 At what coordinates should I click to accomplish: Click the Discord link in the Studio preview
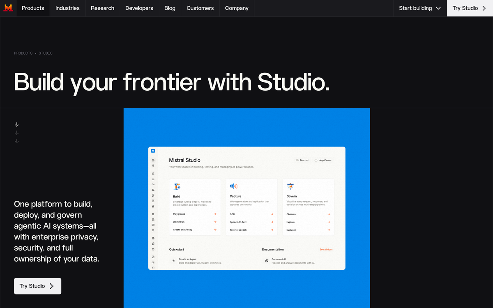click(302, 160)
